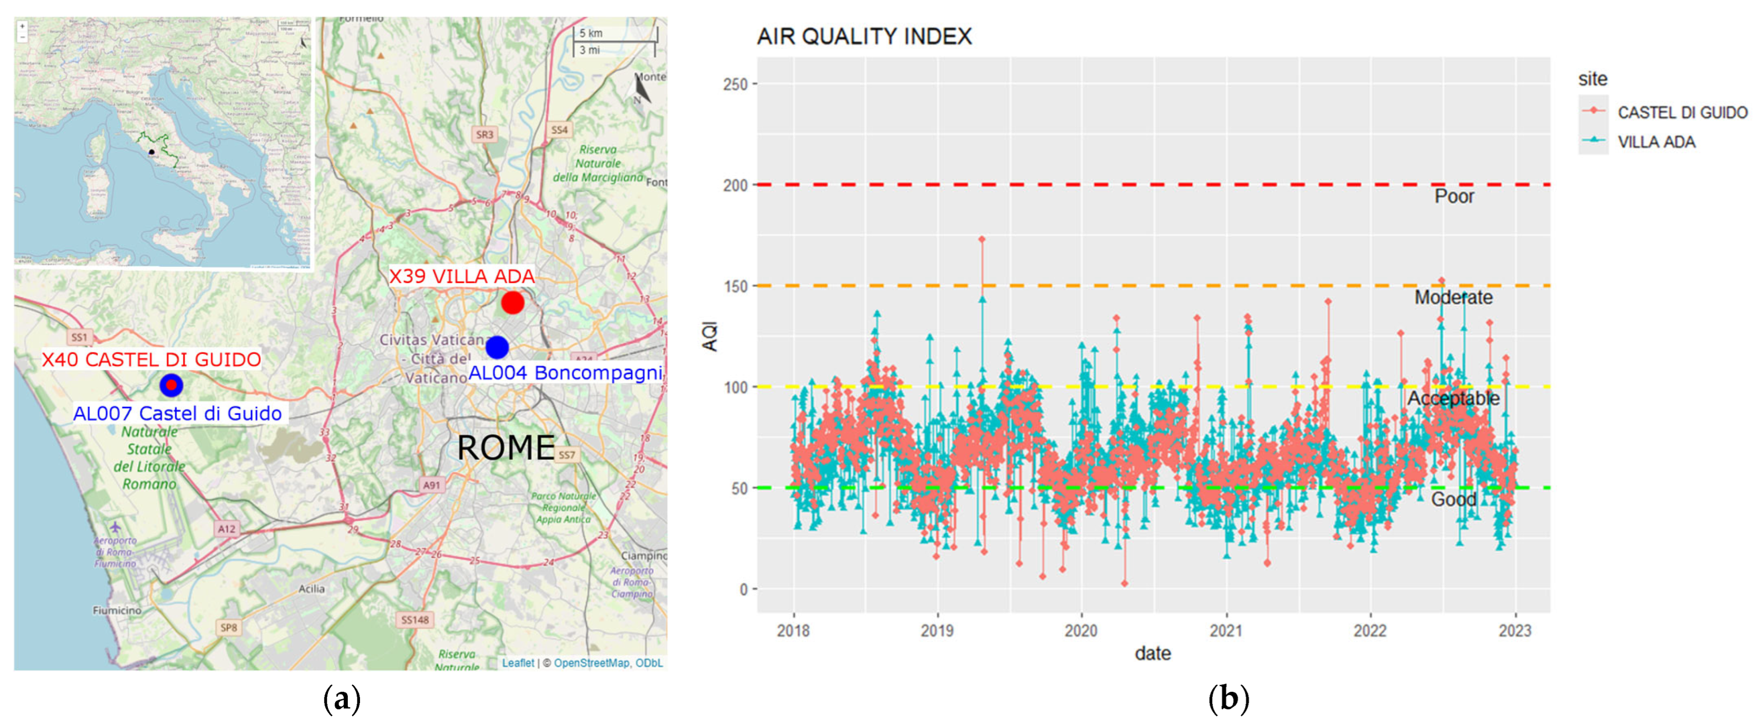Image resolution: width=1756 pixels, height=728 pixels.
Task: Click the blue AL004 Boncompagni marker
Action: click(x=497, y=347)
